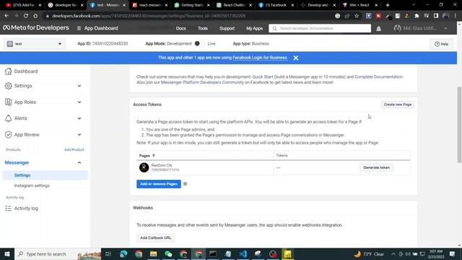Image resolution: width=462 pixels, height=260 pixels.
Task: Open notifications bell in top header
Action: [378, 29]
